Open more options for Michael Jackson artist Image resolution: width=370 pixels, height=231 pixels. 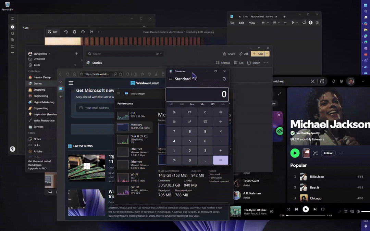(341, 153)
